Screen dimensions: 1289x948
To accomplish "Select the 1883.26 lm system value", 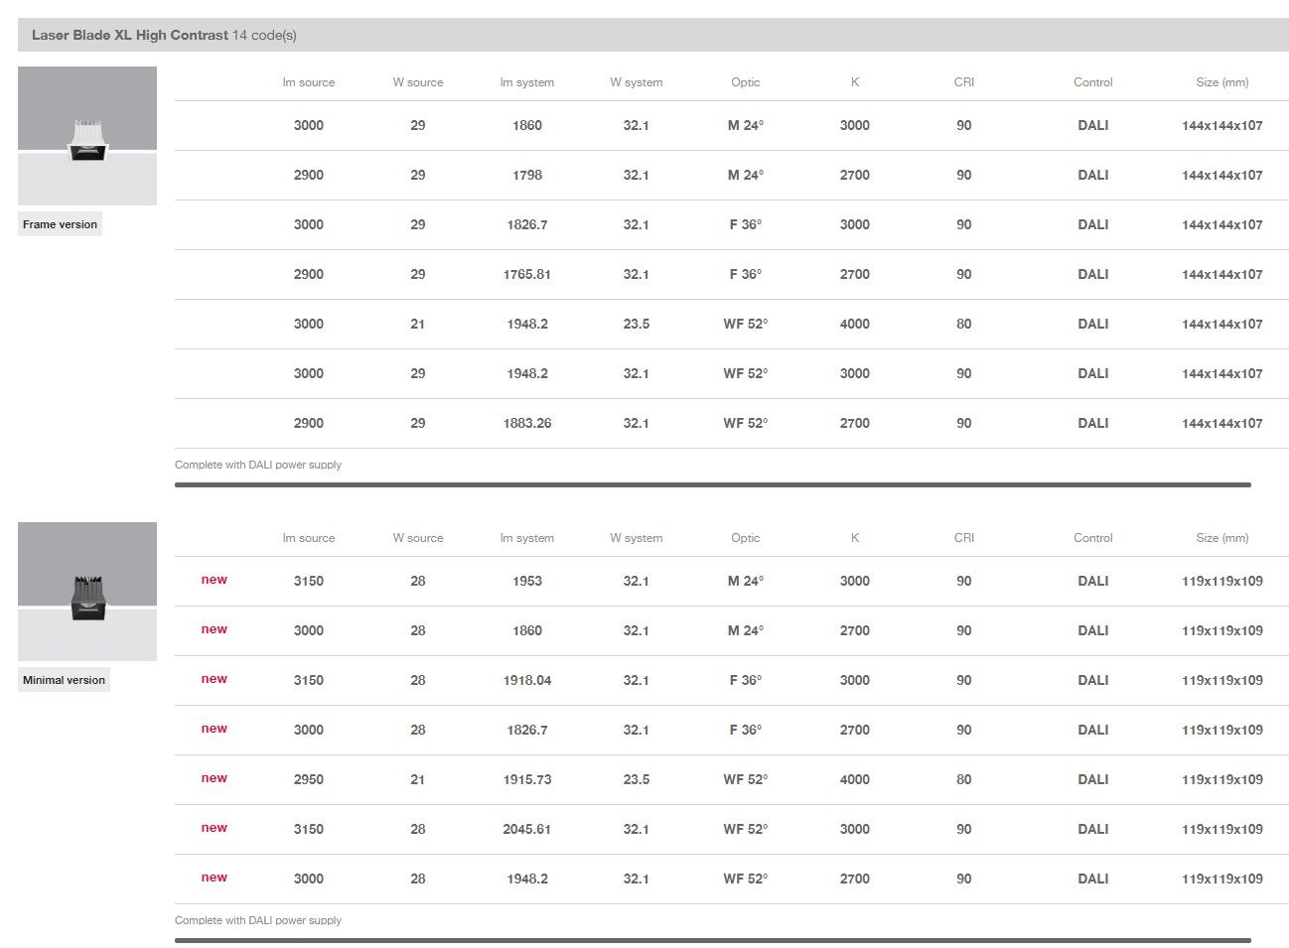I will point(527,424).
